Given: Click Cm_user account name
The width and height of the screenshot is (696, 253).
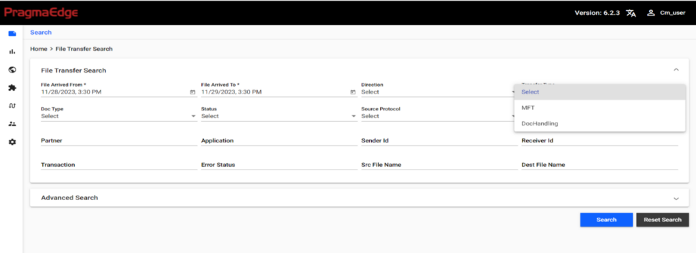Looking at the screenshot, I should pyautogui.click(x=672, y=13).
